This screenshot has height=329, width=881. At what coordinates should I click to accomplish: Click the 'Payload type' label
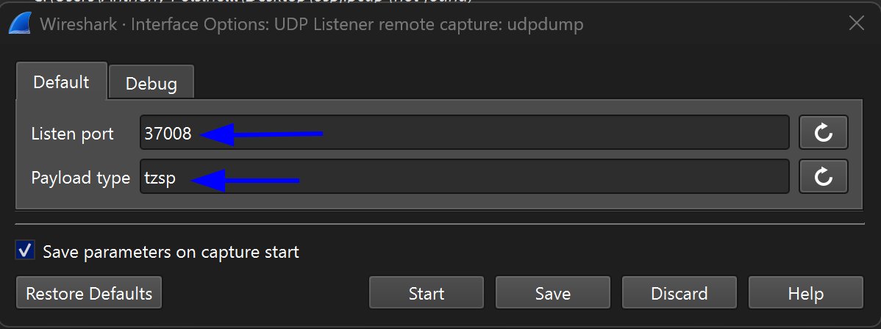click(x=80, y=178)
